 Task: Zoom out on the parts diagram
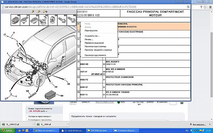click(39, 12)
